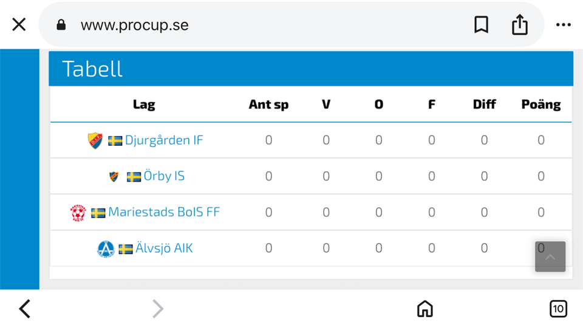Click the Tabell section heading
This screenshot has height=328, width=583.
coord(92,69)
